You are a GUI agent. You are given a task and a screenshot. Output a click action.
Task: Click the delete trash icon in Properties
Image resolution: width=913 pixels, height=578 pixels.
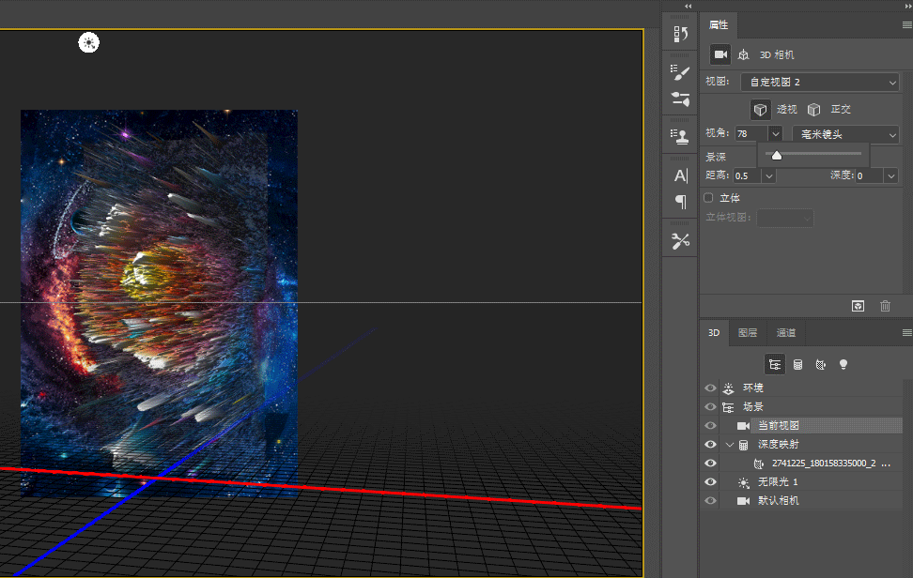click(x=885, y=306)
